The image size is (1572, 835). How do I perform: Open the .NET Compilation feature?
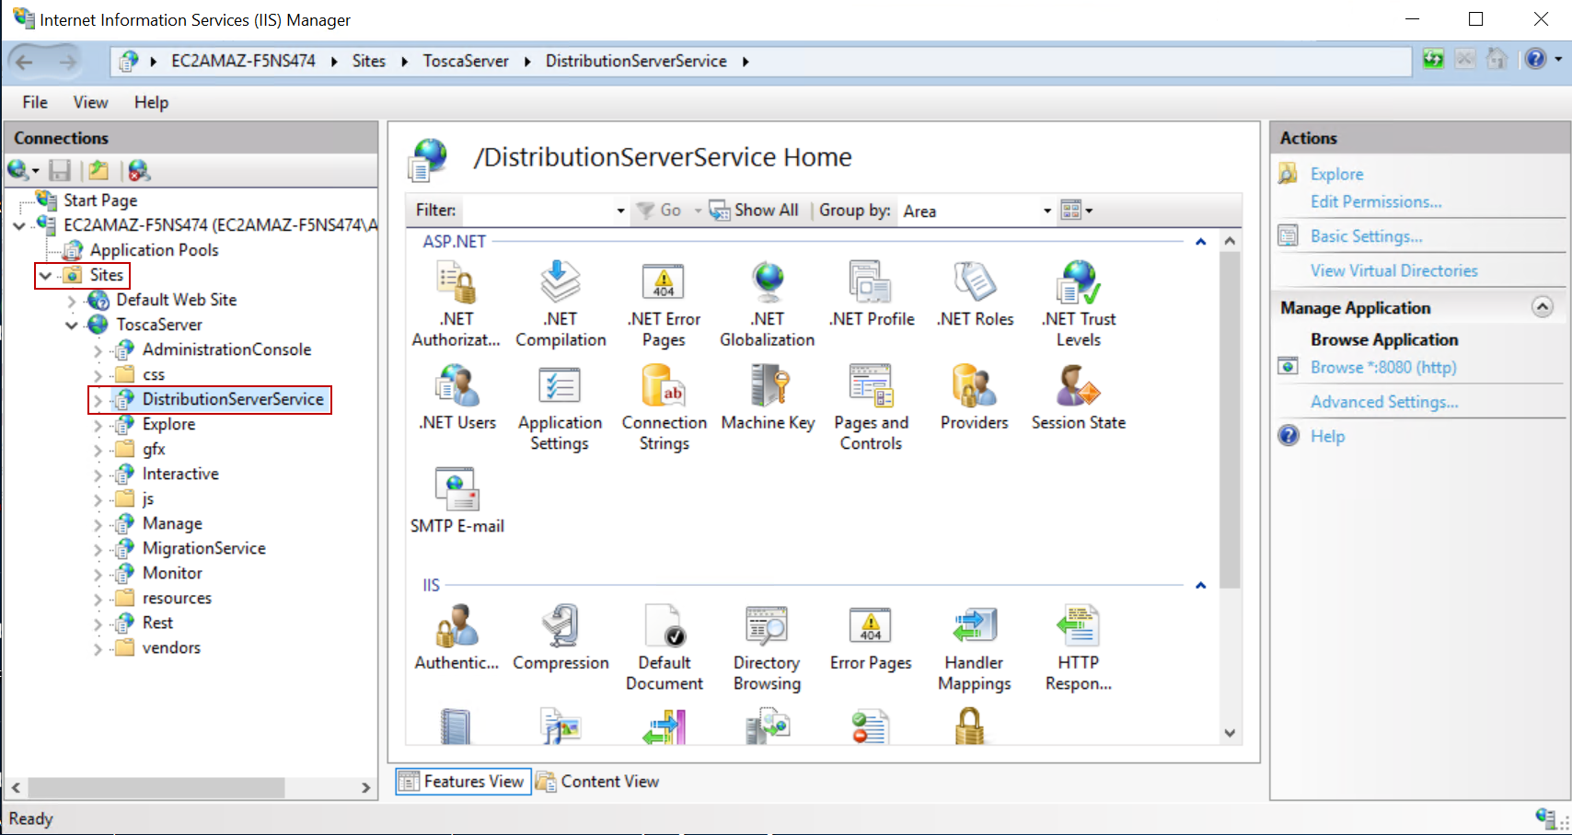tap(561, 304)
